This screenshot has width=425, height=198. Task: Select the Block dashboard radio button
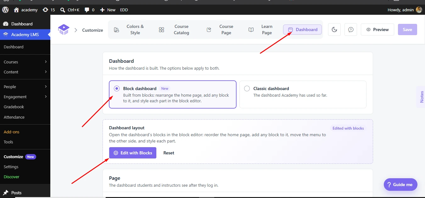tap(117, 88)
